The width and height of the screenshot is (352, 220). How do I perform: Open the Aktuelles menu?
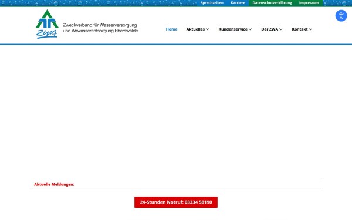[195, 29]
